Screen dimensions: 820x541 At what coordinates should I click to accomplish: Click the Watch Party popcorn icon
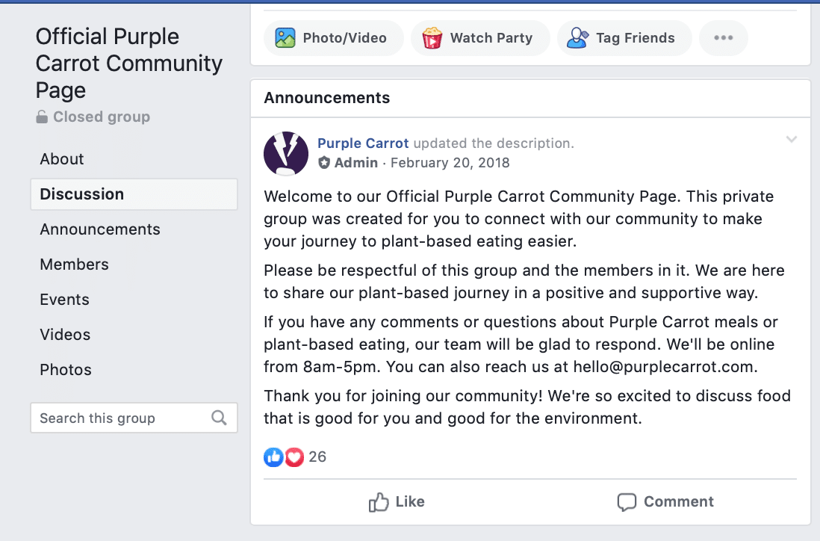tap(432, 38)
